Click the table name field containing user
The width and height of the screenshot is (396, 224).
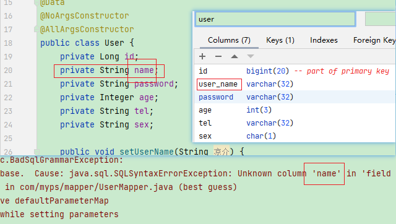[x=275, y=19]
